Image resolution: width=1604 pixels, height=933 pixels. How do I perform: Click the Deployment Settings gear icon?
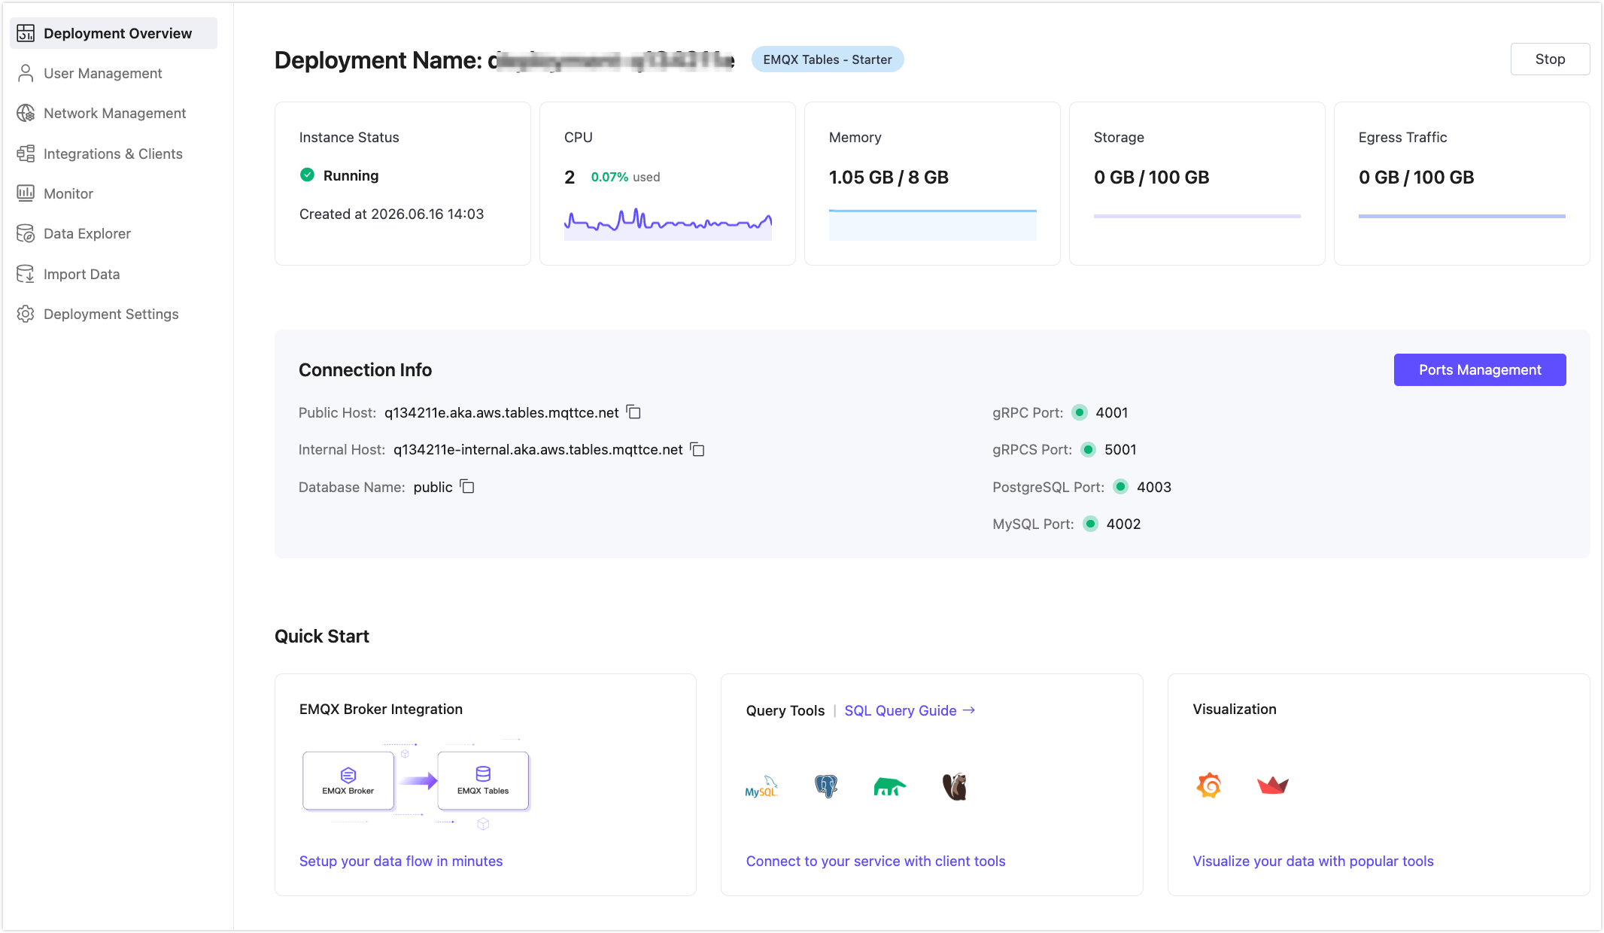pos(26,314)
